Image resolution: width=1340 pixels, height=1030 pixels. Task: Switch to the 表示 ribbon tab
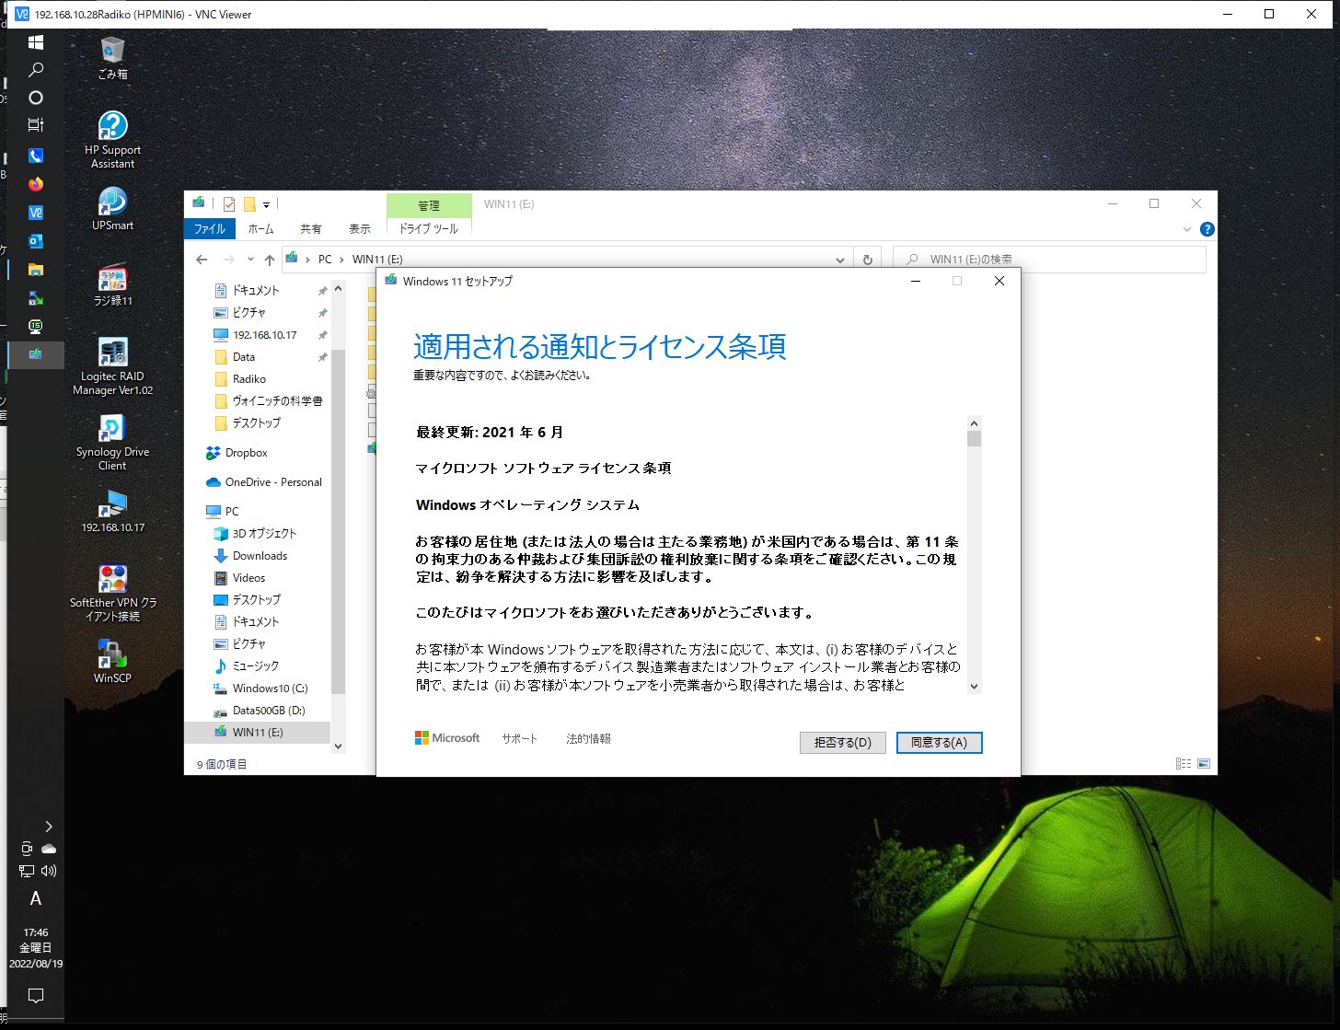359,228
